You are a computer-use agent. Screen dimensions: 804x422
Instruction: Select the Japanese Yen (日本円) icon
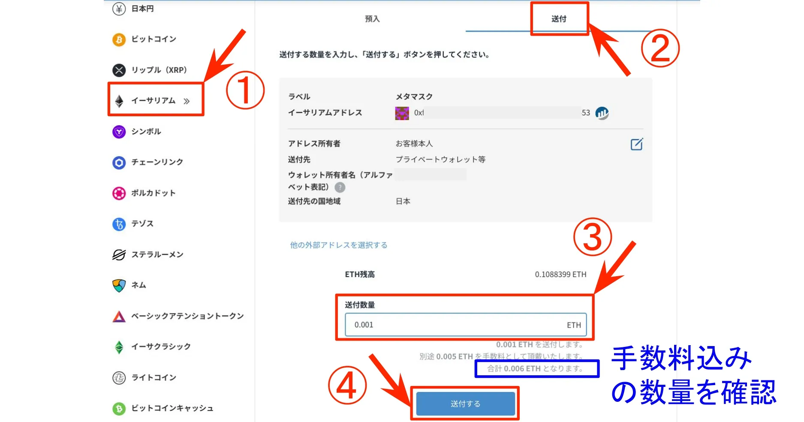[119, 9]
